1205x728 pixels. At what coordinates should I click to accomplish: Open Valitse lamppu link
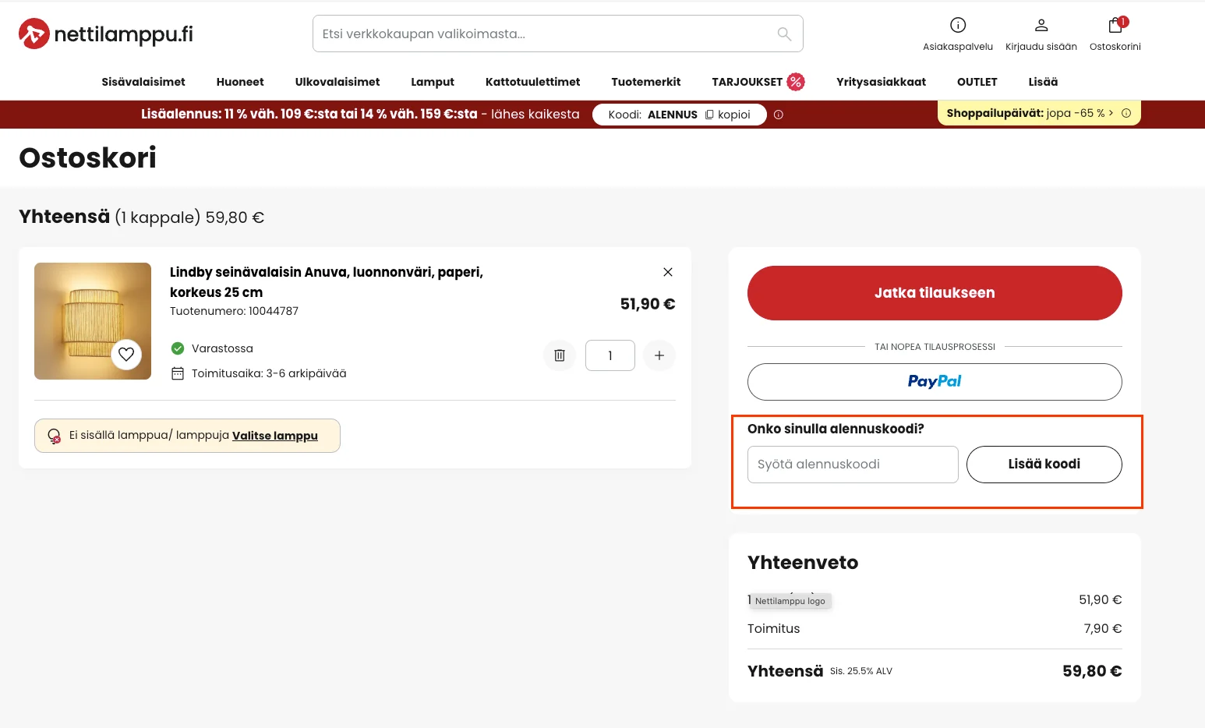point(275,436)
